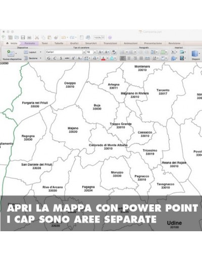Toggle underline with the S button
Screen dimensions: 202x261
point(61,58)
